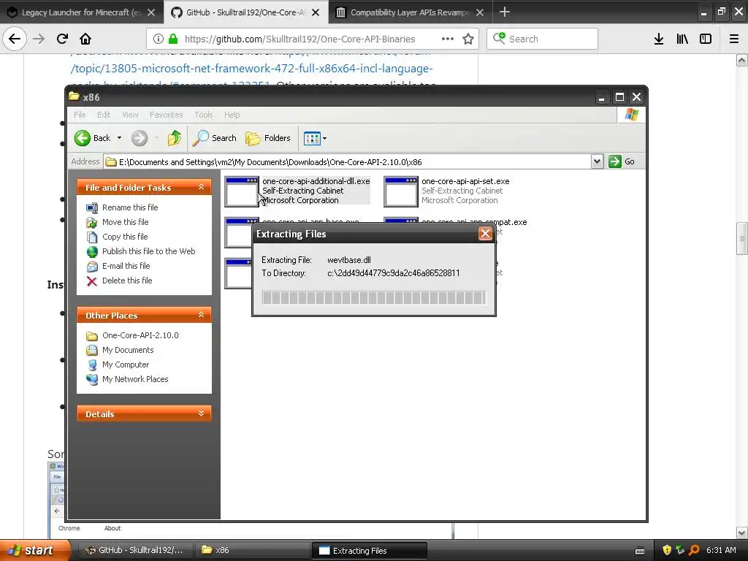Expand the Details panel
The height and width of the screenshot is (561, 748).
pyautogui.click(x=202, y=413)
